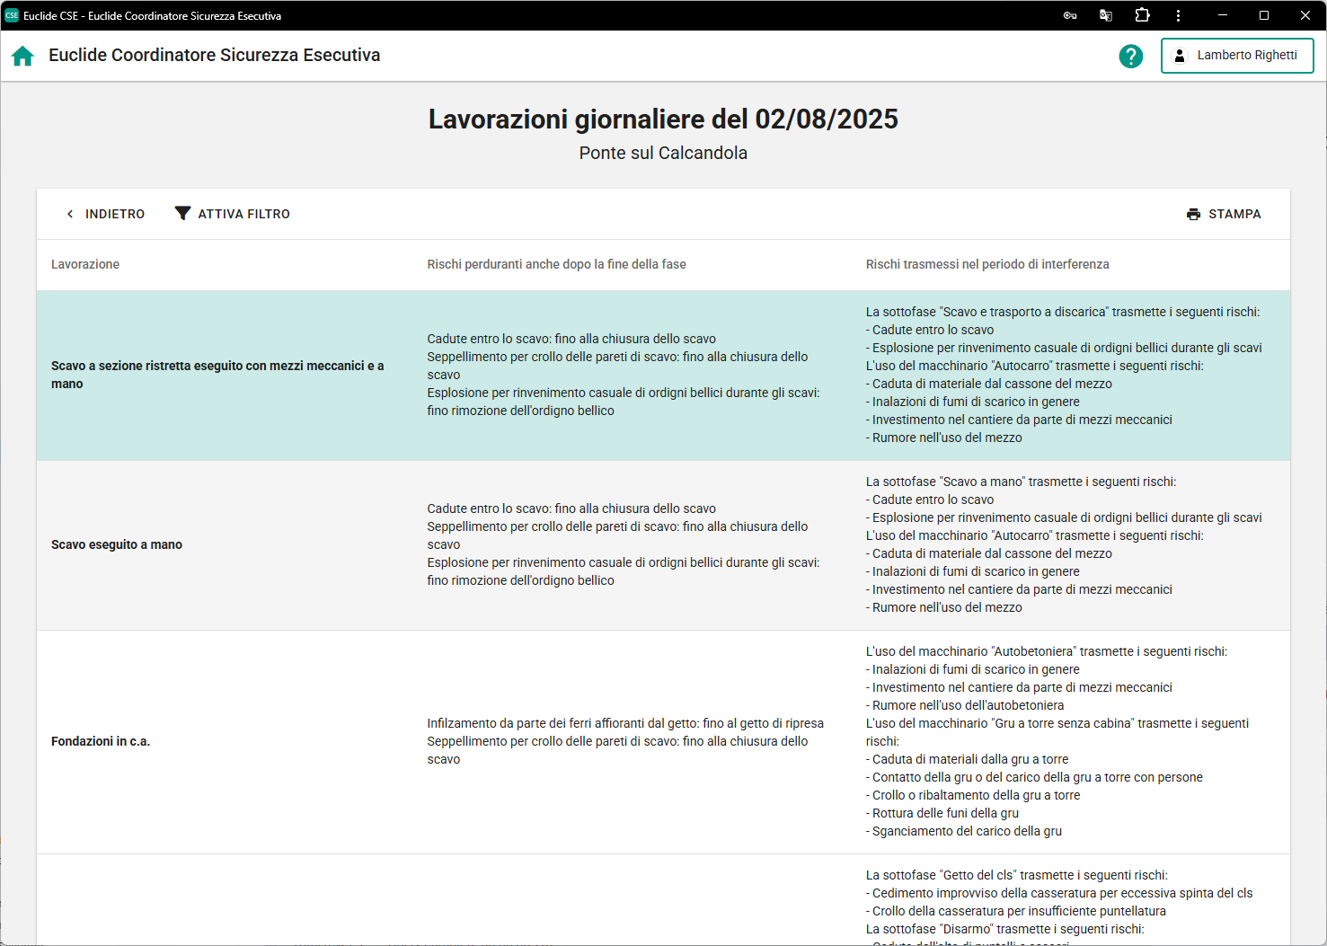This screenshot has height=946, width=1327.
Task: Click the funnel filter icon
Action: (182, 214)
